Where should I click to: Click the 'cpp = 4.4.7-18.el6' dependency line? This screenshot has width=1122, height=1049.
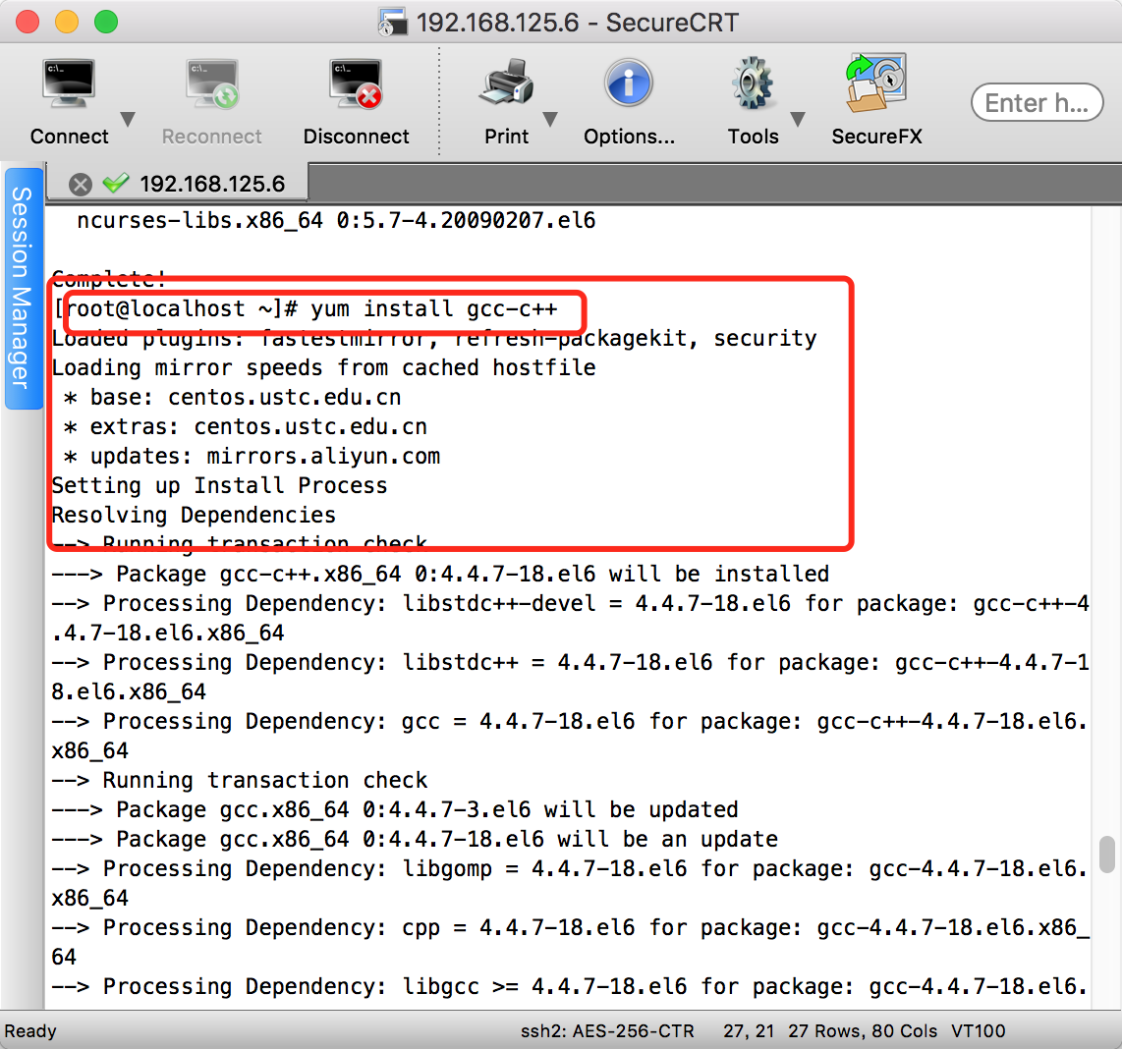[x=570, y=941]
